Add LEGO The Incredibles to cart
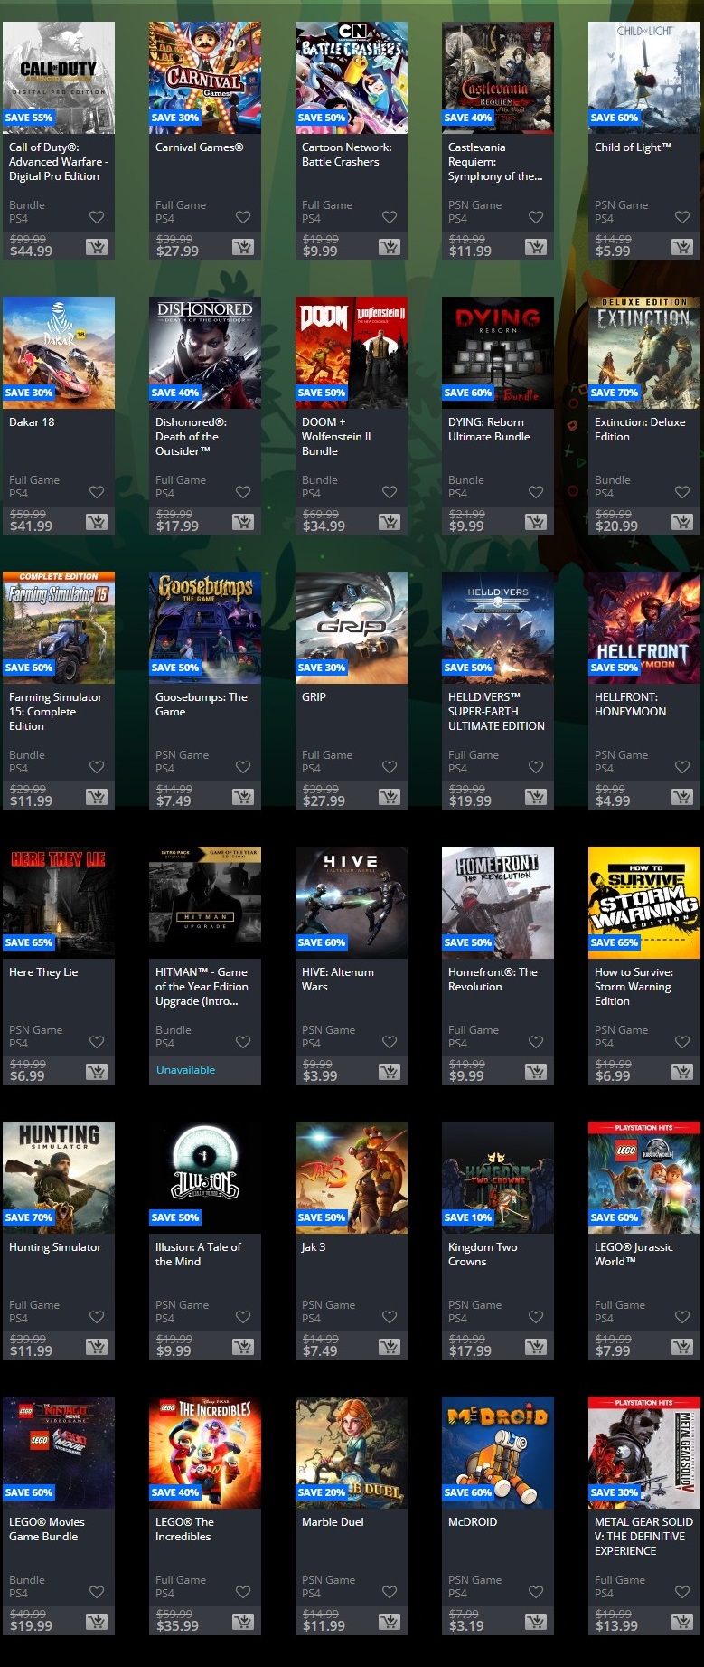 pos(242,1621)
